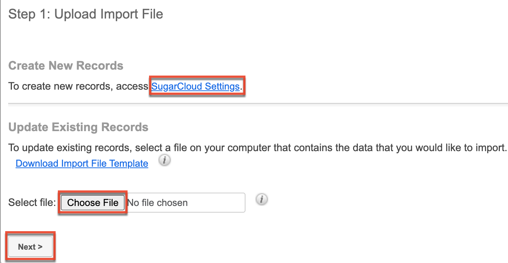Click the Next > button

pyautogui.click(x=30, y=247)
